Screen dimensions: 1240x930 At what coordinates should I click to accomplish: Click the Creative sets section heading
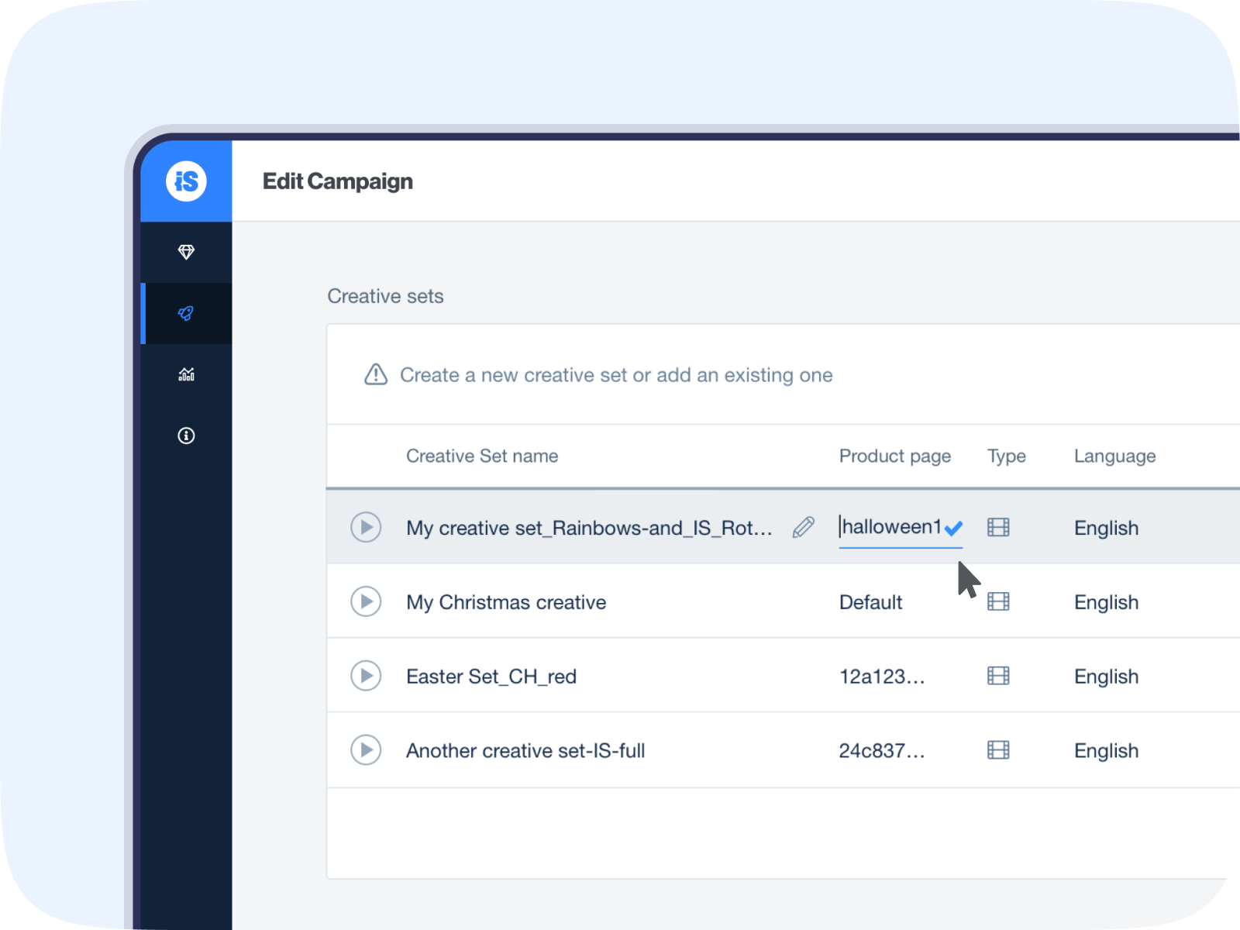click(x=385, y=296)
